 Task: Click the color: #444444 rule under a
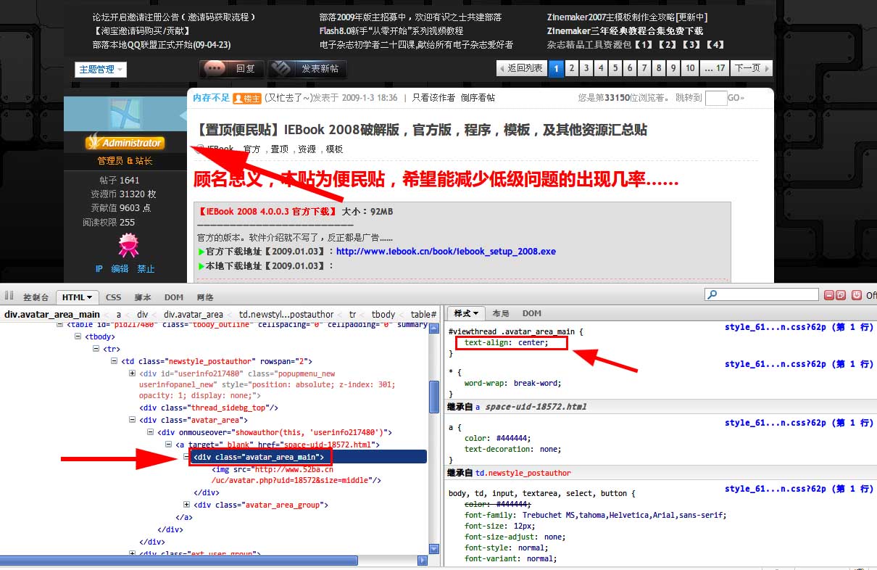[x=497, y=439]
